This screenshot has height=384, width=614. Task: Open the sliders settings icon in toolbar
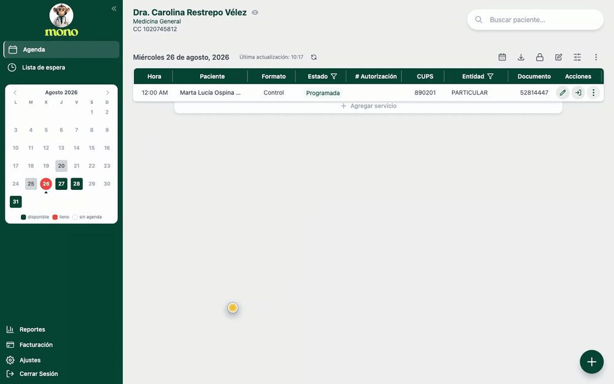[x=577, y=57]
